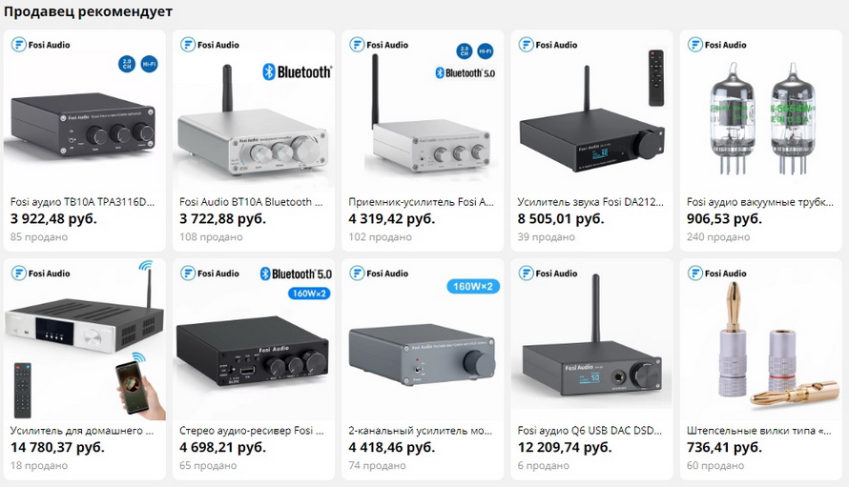
Task: Click Hi-Fi badge on TB10A amplifier image
Action: 149,64
